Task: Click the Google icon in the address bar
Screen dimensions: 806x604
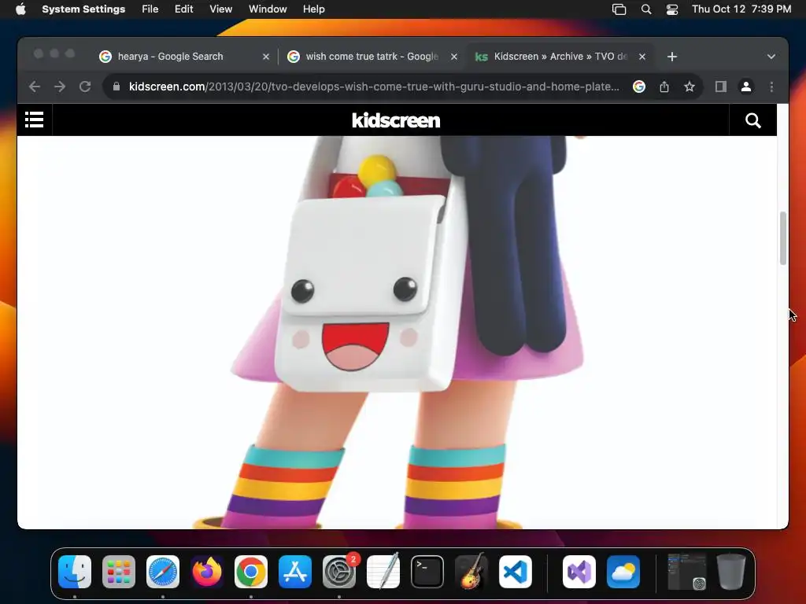Action: coord(639,87)
